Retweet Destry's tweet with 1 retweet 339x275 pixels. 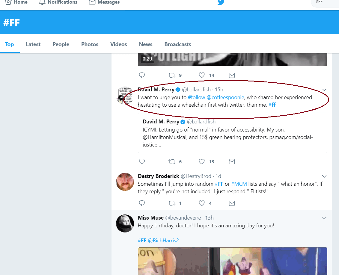coord(172,203)
